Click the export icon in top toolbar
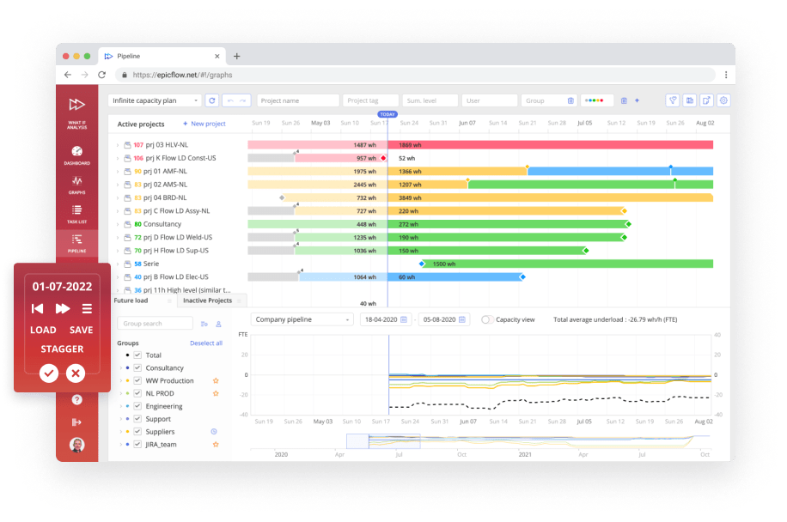The image size is (787, 522). (x=706, y=100)
